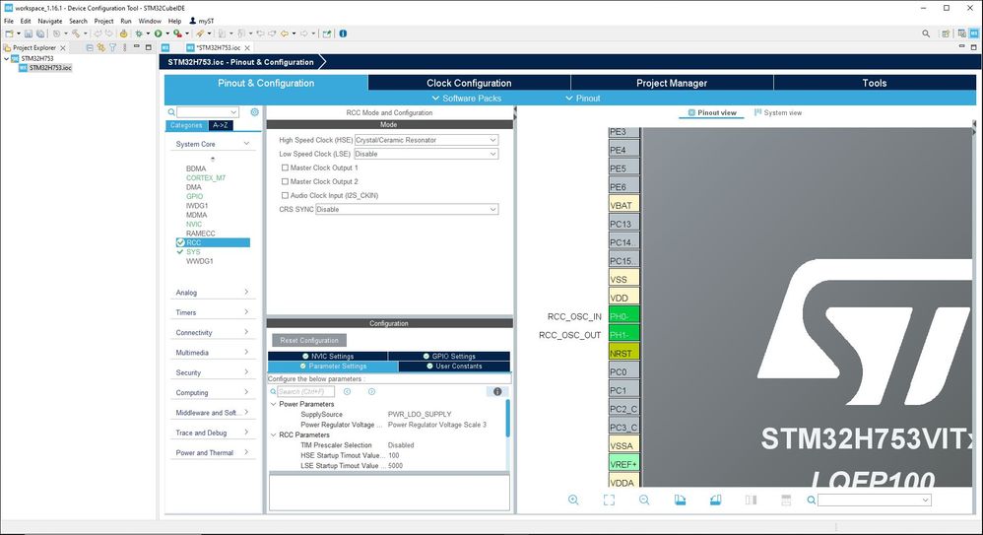983x535 pixels.
Task: Collapse the Power Parameters group
Action: pyautogui.click(x=274, y=404)
